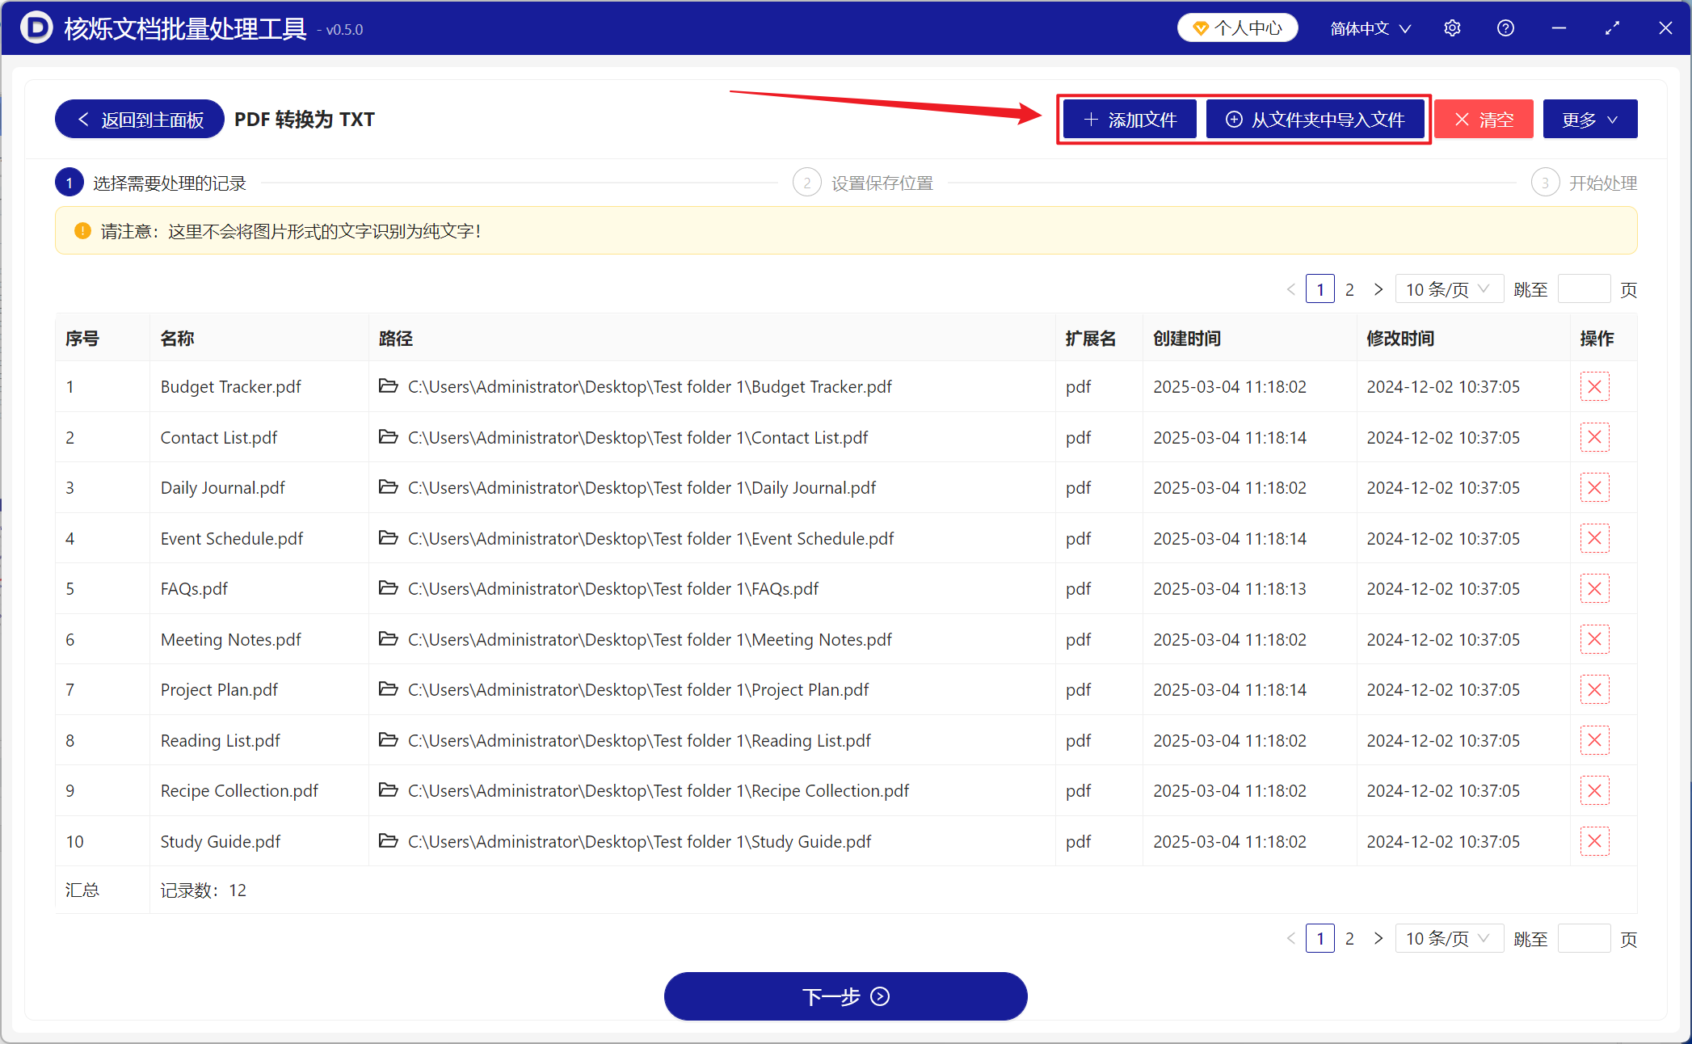Open folder icon for Study Guide.pdf path
Viewport: 1692px width, 1044px height.
point(389,841)
